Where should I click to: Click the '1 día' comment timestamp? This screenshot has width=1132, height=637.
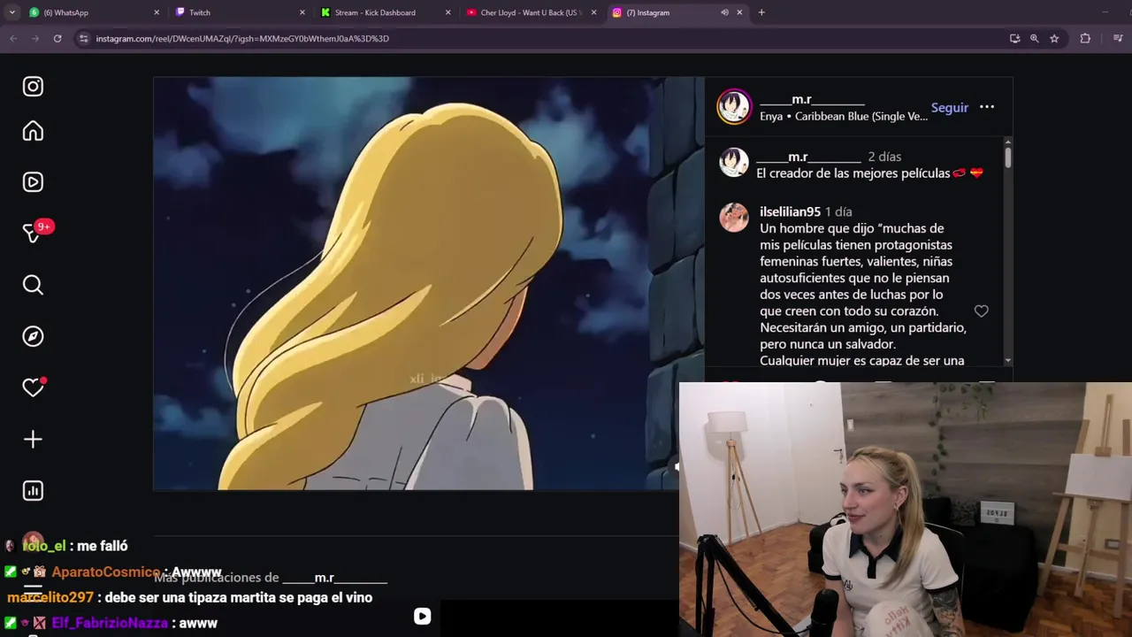[x=838, y=211]
